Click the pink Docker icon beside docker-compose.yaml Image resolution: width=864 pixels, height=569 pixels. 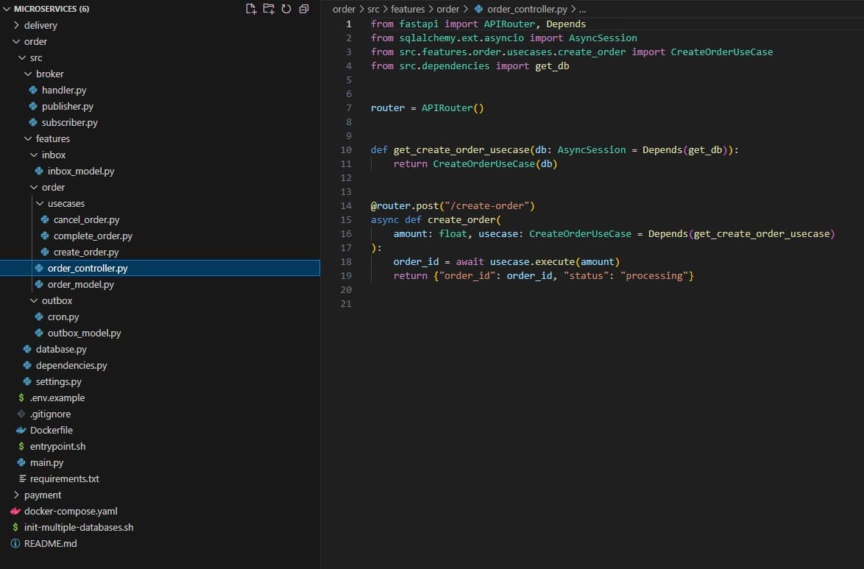point(15,511)
